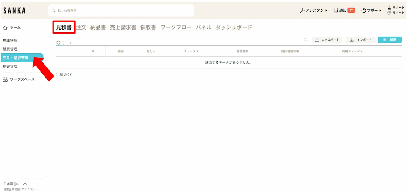
Task: Expand the 日本語 (ja) language selector
Action: coord(15,184)
